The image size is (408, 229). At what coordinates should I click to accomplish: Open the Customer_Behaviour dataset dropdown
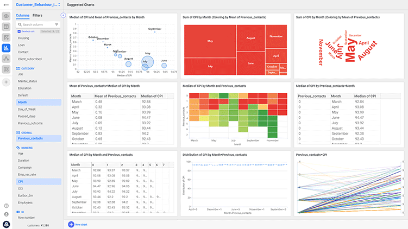pos(38,5)
